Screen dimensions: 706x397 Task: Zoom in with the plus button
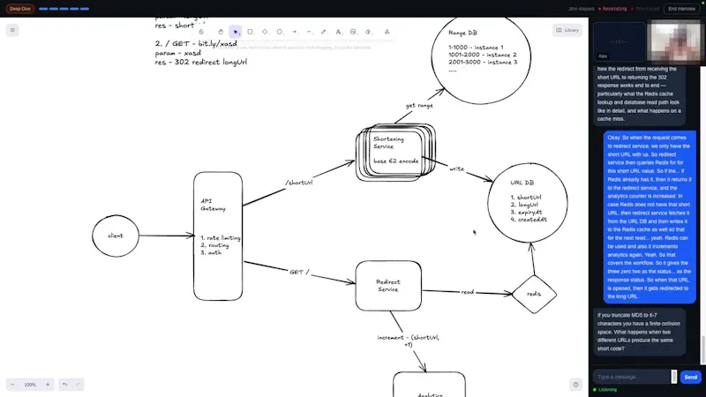click(x=48, y=385)
